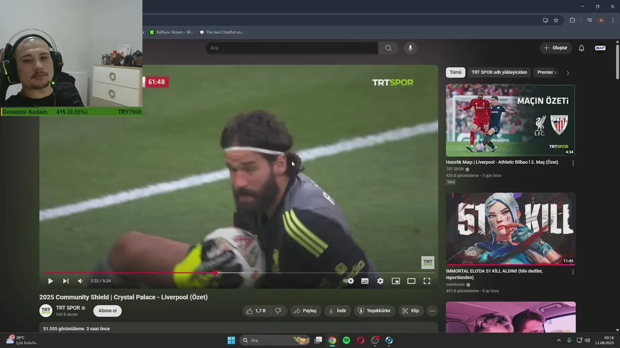Dislike the video

pos(278,311)
